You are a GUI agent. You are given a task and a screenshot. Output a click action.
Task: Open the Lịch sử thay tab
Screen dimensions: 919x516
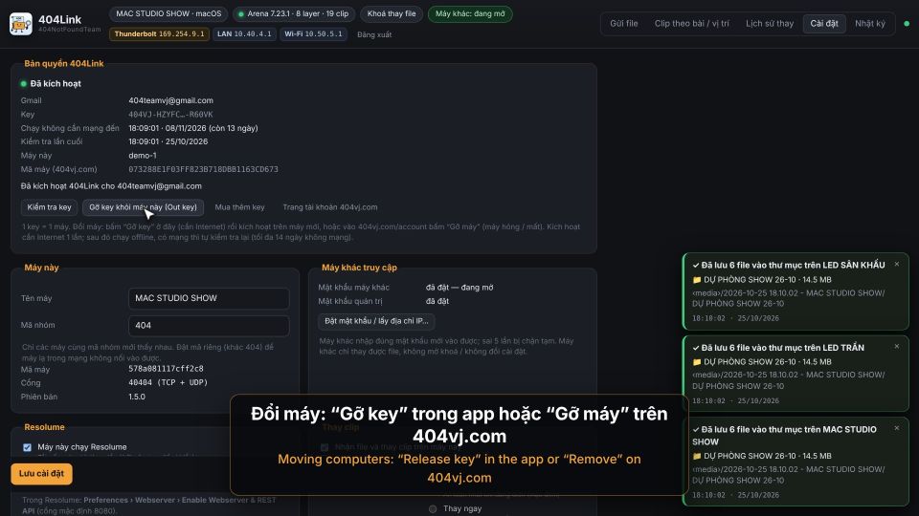(x=770, y=23)
